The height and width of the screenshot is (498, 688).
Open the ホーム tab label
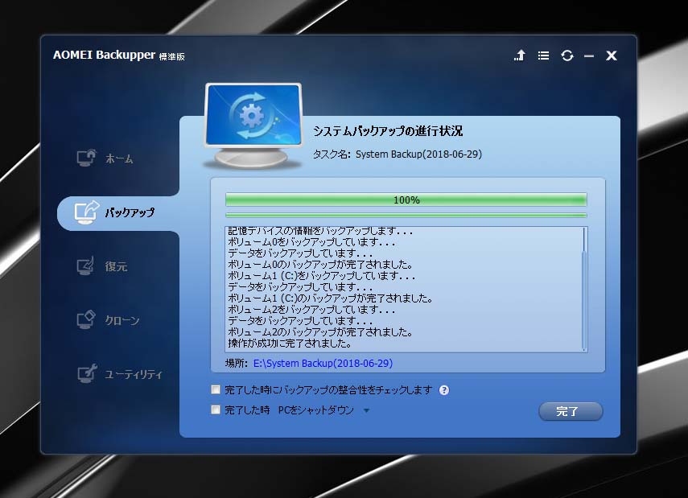[x=119, y=158]
